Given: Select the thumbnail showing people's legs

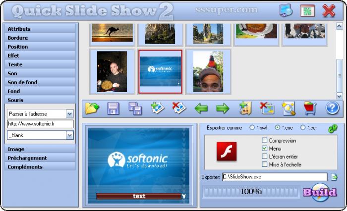Looking at the screenshot, I should point(305,31).
